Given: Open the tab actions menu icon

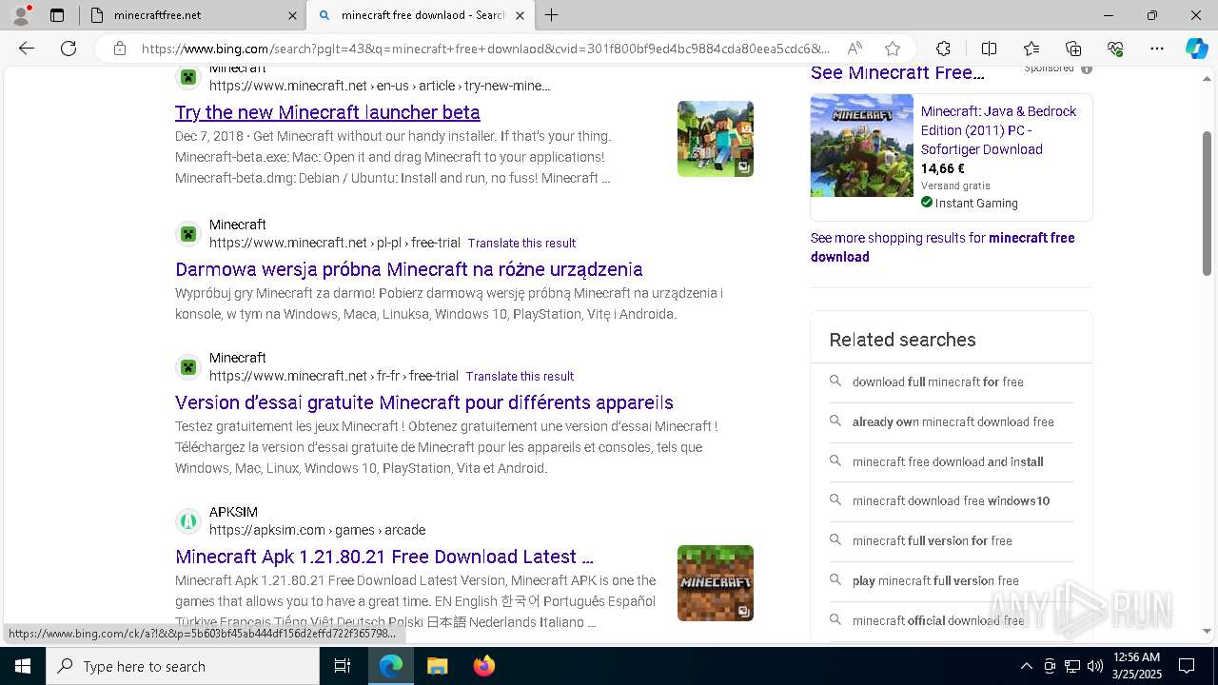Looking at the screenshot, I should (x=57, y=15).
